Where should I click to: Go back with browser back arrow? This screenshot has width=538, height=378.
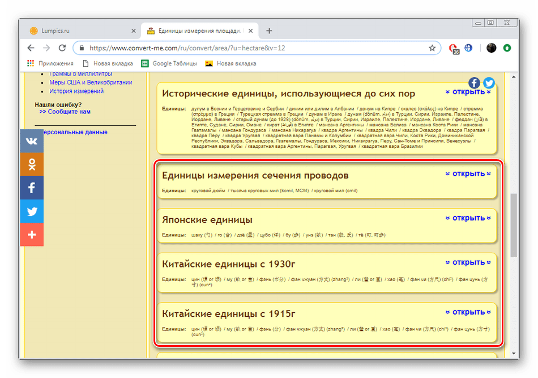click(31, 48)
